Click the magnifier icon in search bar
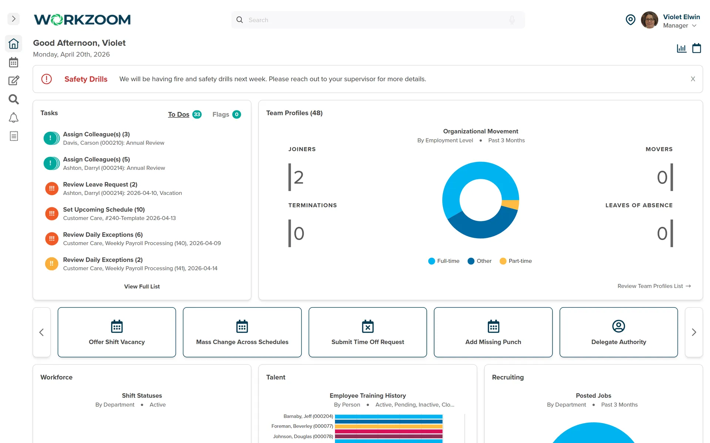Image resolution: width=710 pixels, height=443 pixels. [240, 20]
